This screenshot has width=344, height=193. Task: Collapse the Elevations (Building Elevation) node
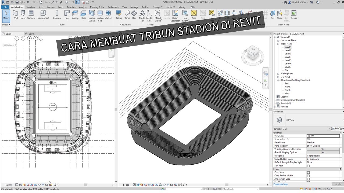click(278, 80)
